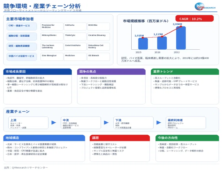Click the 2025 bar in the chart
The width and height of the screenshot is (222, 171).
click(143, 44)
